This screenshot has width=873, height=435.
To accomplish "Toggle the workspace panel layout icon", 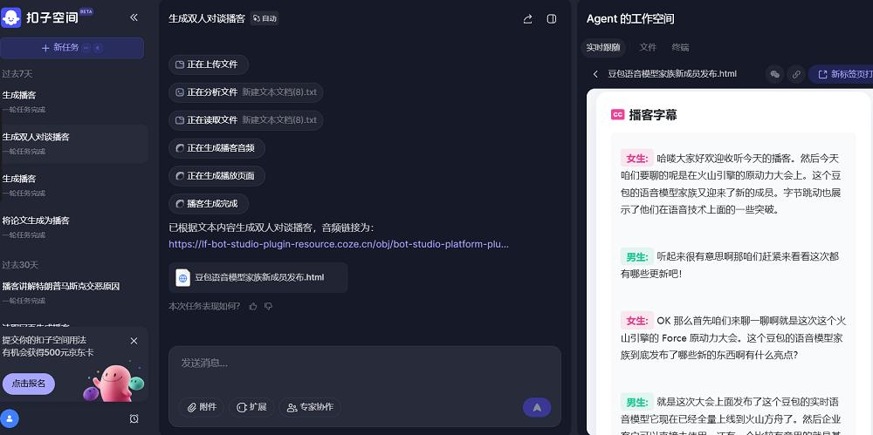I will coord(552,18).
